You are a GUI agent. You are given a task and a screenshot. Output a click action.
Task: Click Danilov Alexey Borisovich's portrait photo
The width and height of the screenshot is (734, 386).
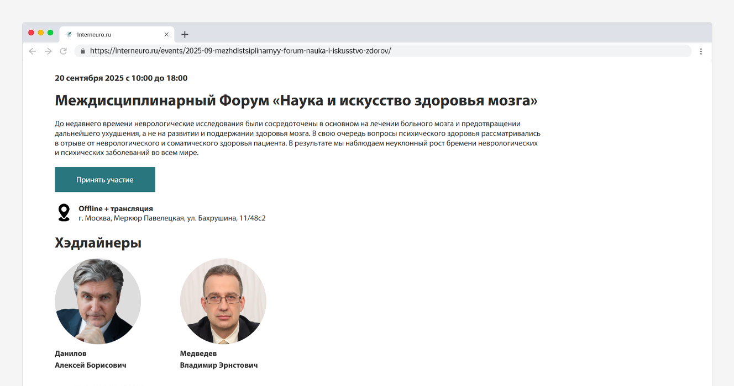pyautogui.click(x=97, y=301)
